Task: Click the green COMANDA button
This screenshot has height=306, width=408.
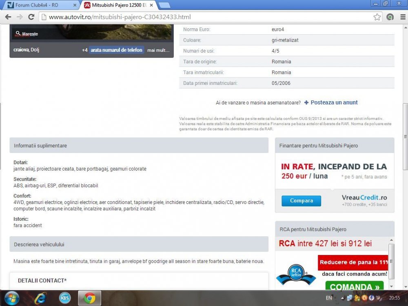Action: (355, 286)
